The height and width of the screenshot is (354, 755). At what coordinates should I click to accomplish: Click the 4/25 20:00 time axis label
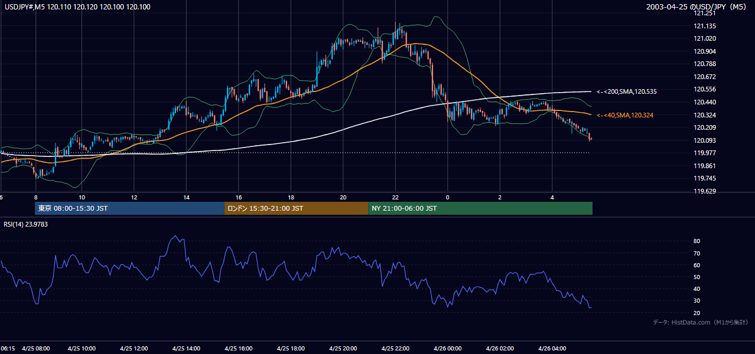(x=343, y=349)
